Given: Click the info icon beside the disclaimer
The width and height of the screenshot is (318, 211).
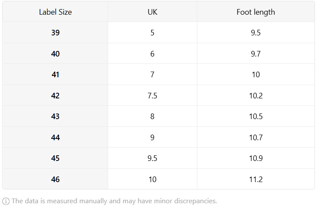Looking at the screenshot, I should 6,201.
